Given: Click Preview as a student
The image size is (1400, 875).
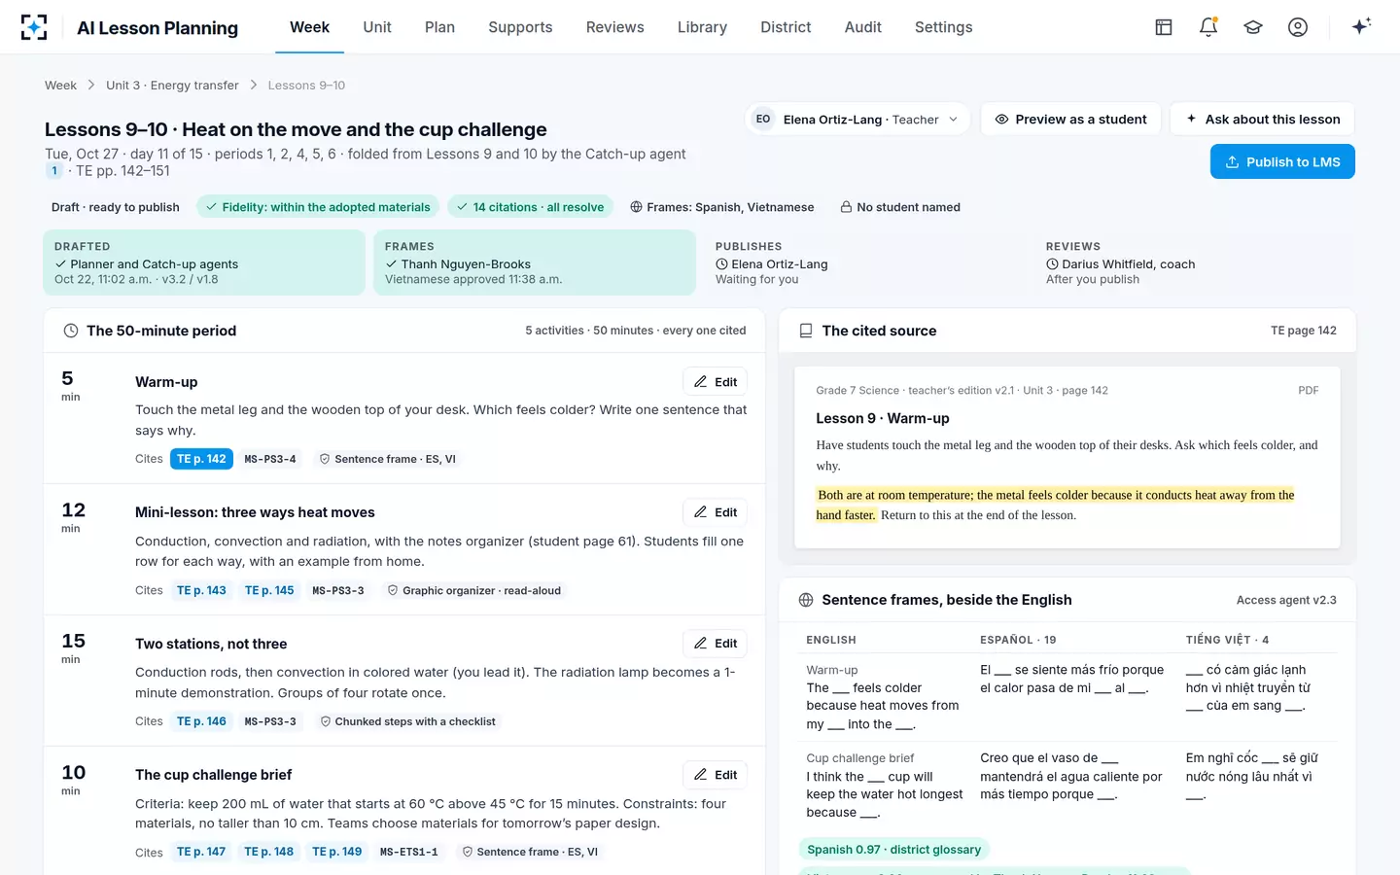Looking at the screenshot, I should (x=1070, y=120).
